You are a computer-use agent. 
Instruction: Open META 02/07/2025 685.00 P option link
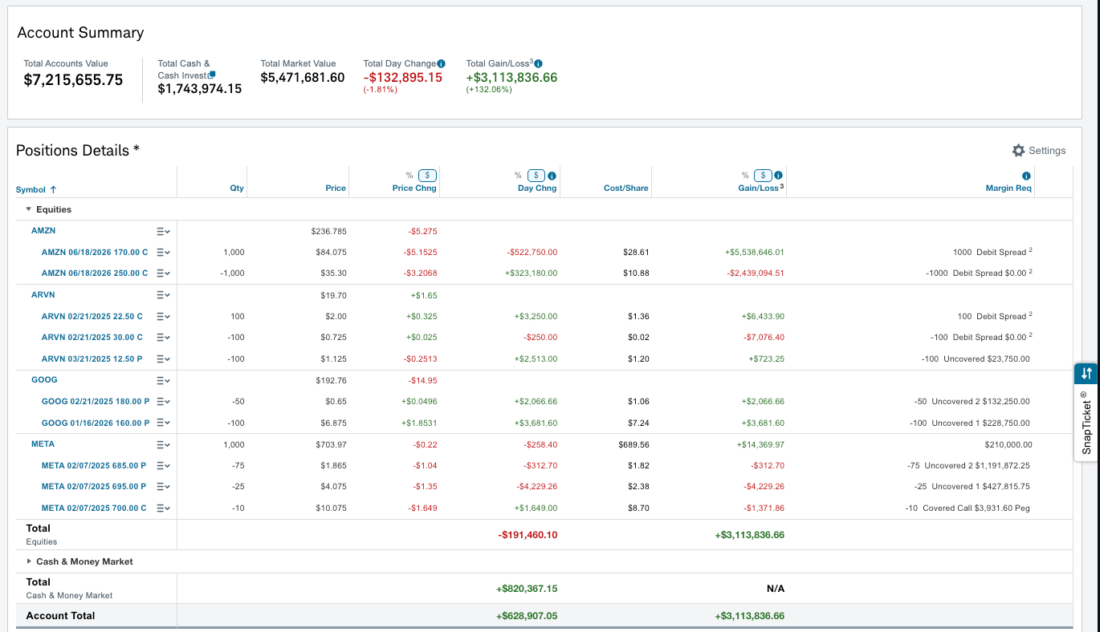point(94,465)
